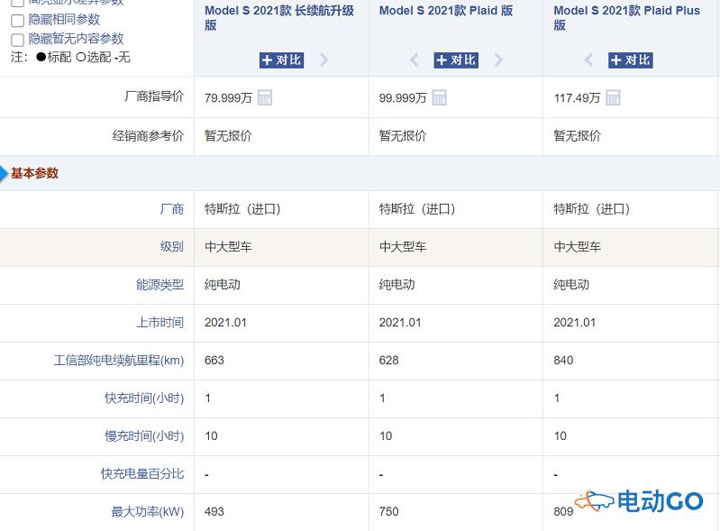Click the 上市时间 row label
This screenshot has height=531, width=720.
click(159, 323)
